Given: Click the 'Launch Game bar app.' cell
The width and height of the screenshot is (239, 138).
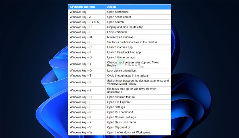Looking at the screenshot, I should (x=138, y=57).
